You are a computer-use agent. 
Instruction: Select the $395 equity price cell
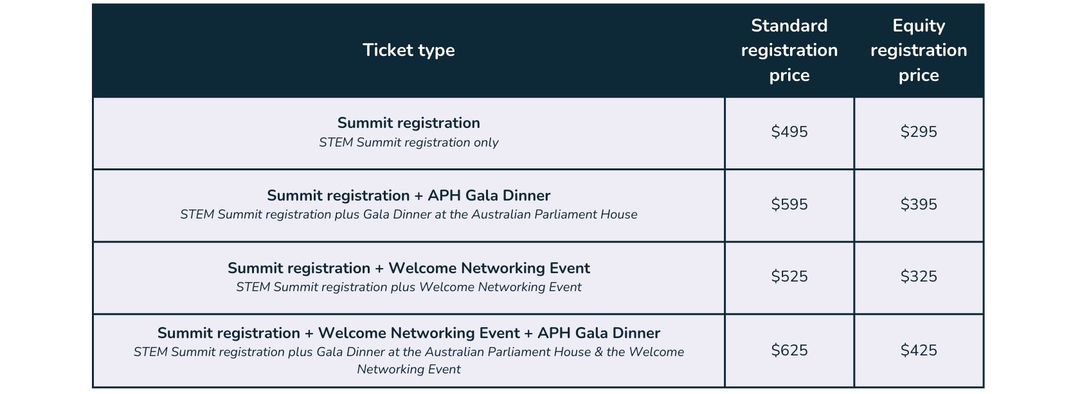(919, 204)
